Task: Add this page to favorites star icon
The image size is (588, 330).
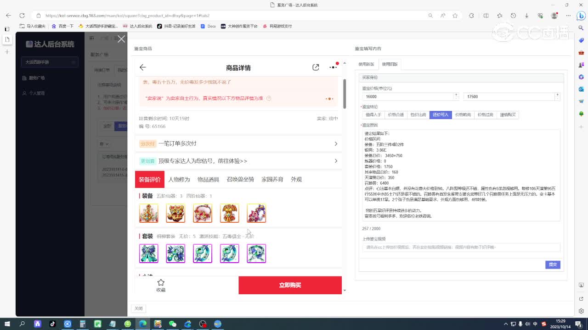Action: click(x=455, y=15)
